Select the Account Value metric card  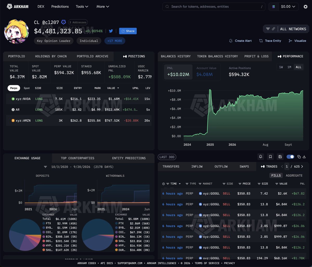coord(206,72)
